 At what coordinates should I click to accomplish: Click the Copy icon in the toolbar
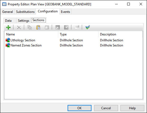point(30,27)
